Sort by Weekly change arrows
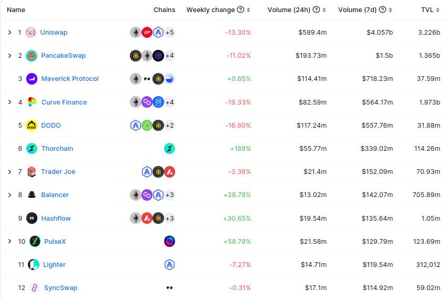Viewport: 448px width, 299px height. [248, 10]
